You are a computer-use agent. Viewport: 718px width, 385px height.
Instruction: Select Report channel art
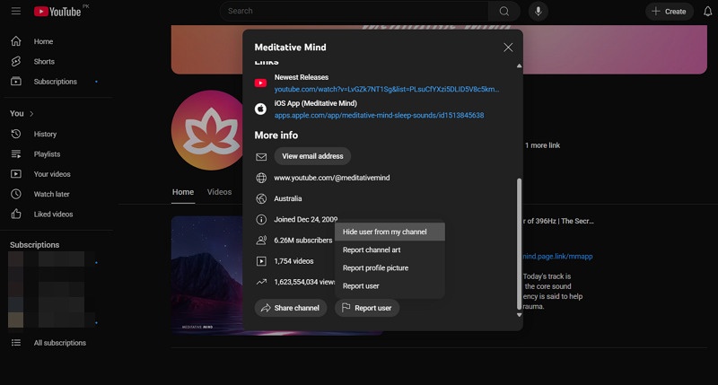pos(390,250)
